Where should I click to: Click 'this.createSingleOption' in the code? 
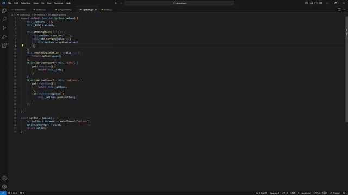(x=42, y=53)
